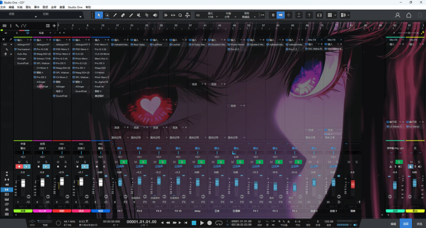Click the wrench icon above track list

pyautogui.click(x=17, y=26)
